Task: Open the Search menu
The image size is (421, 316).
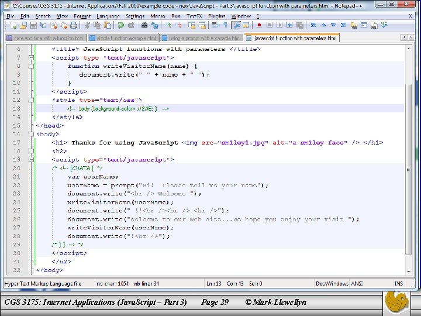Action: point(43,16)
